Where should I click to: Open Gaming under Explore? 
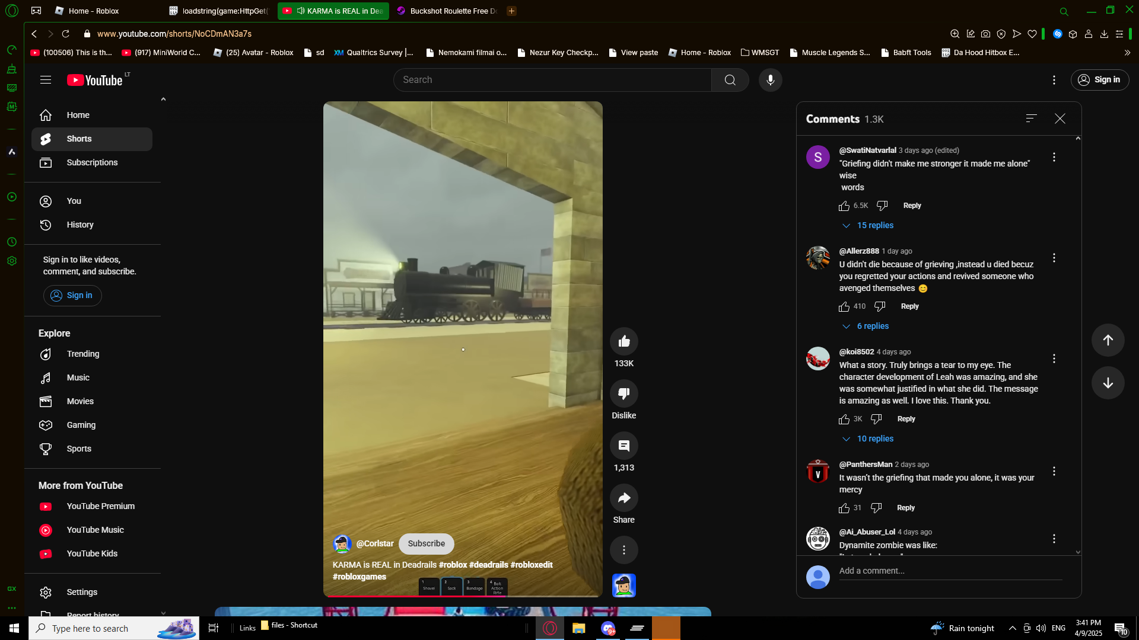(92, 425)
